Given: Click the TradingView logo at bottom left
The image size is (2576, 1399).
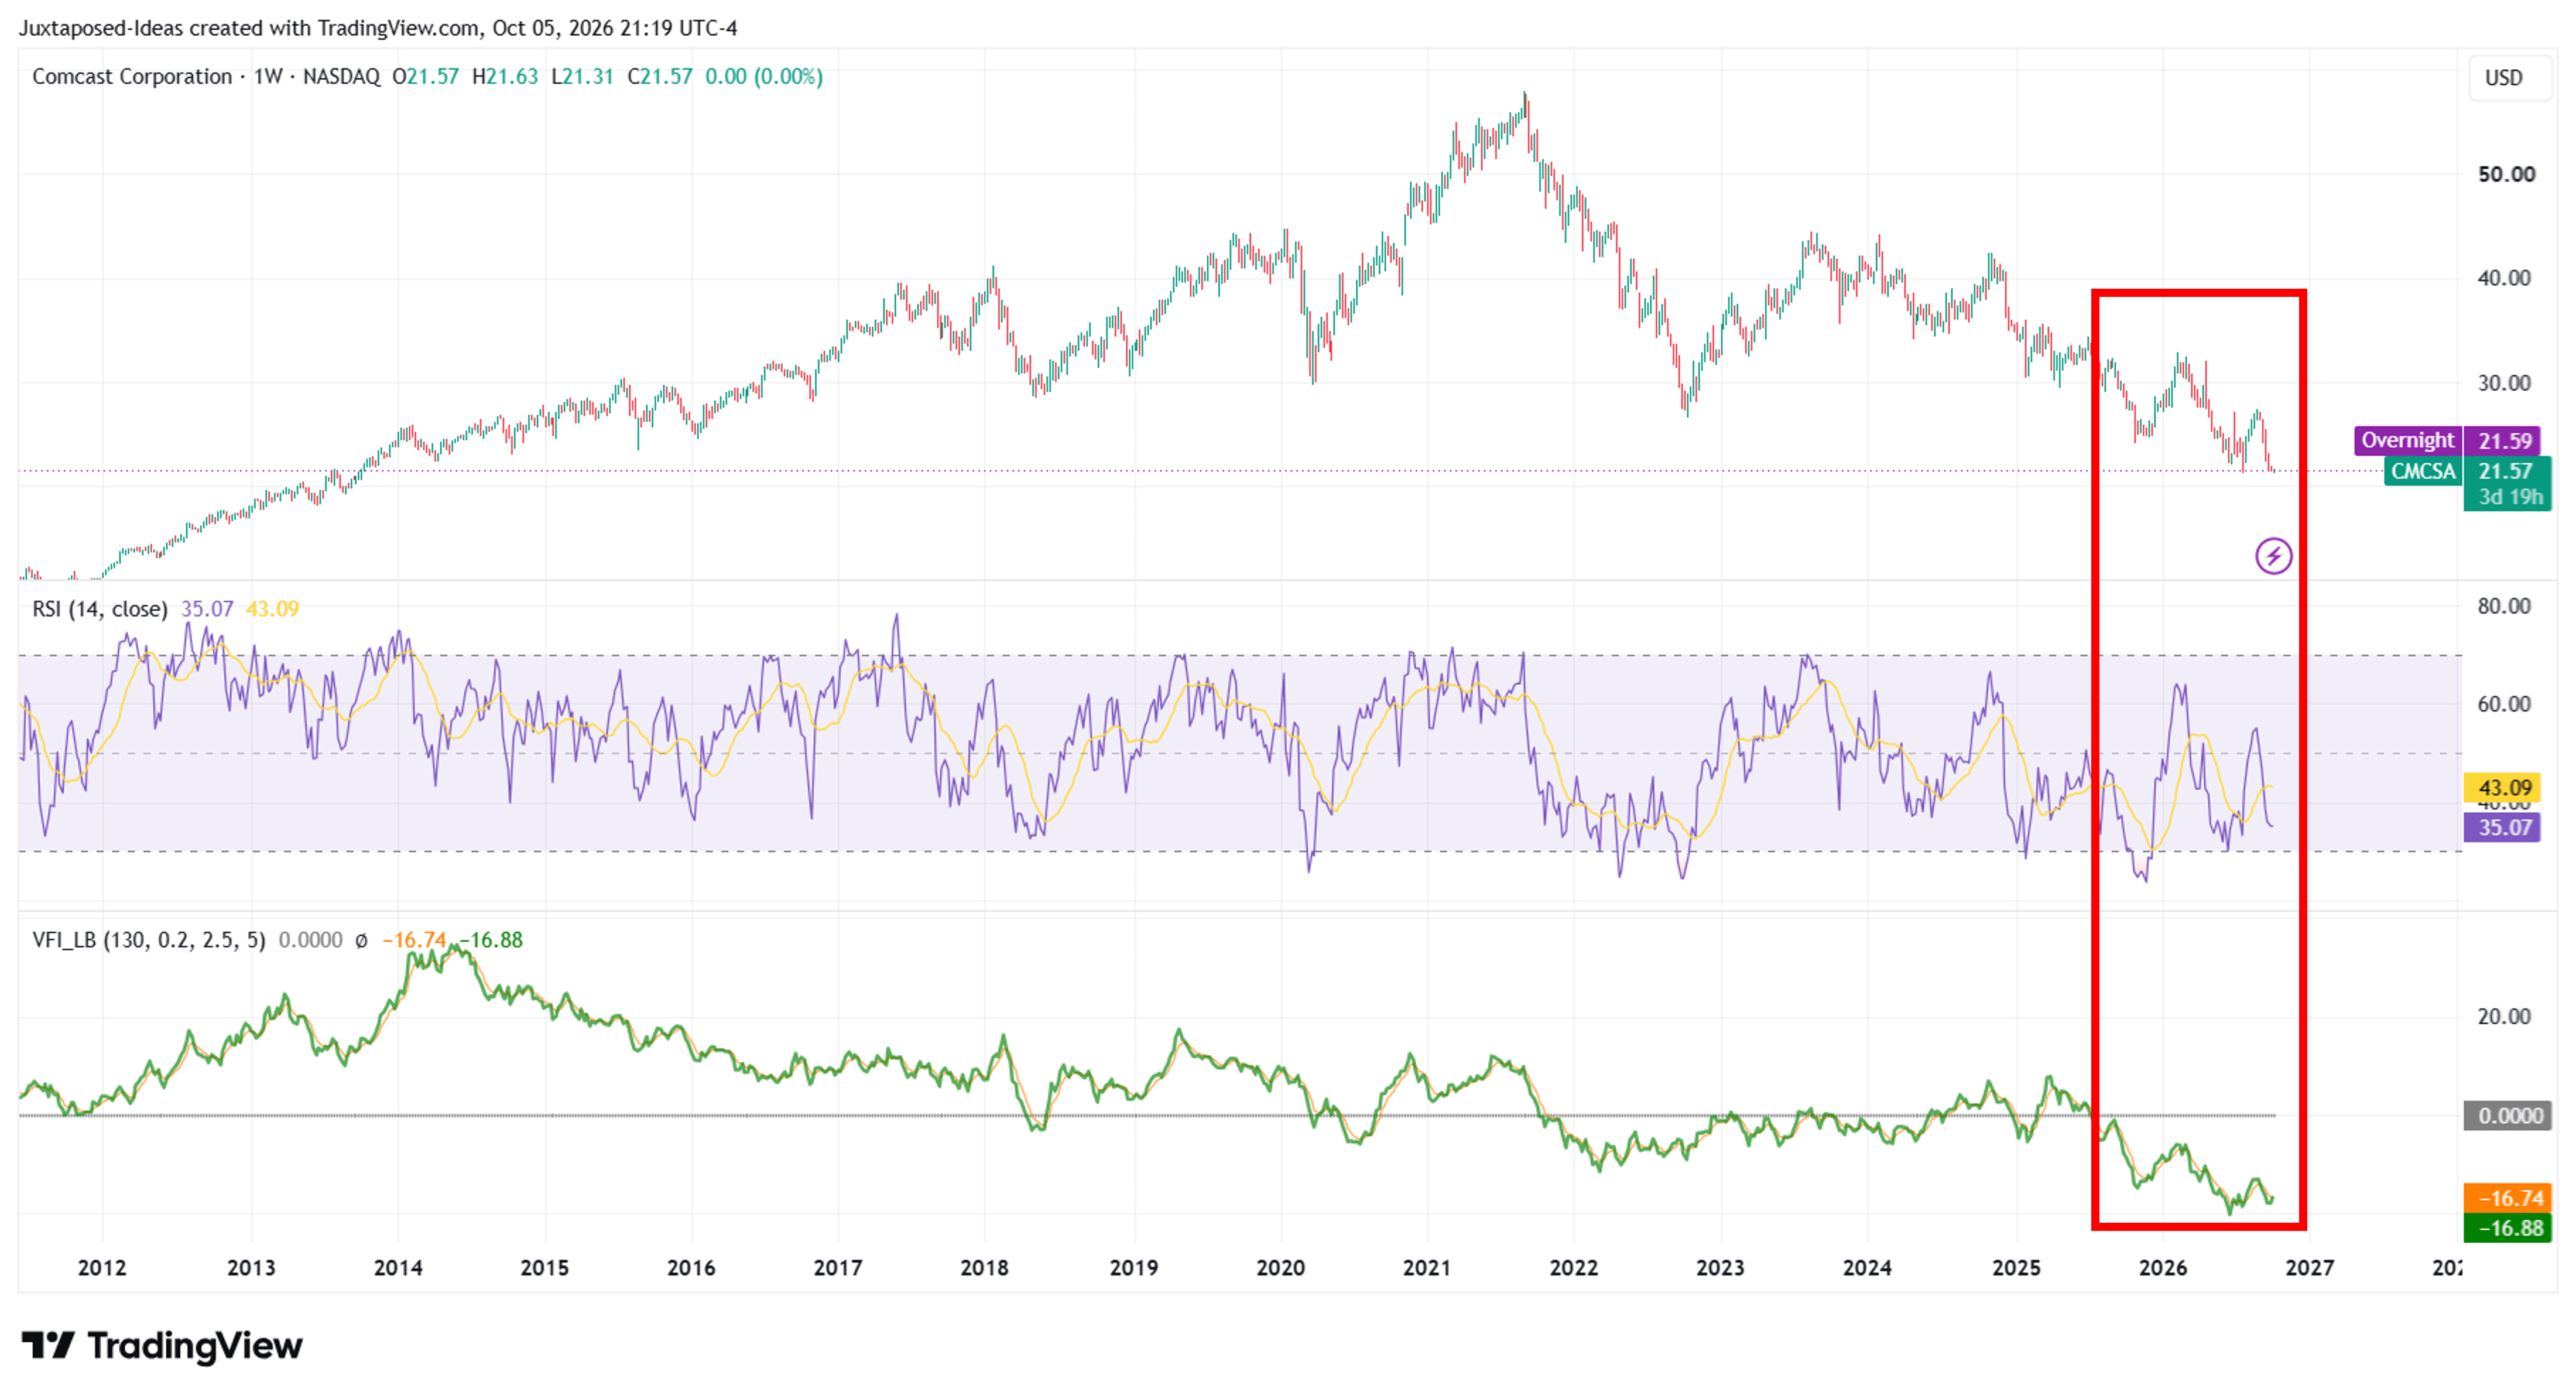Looking at the screenshot, I should (x=162, y=1345).
